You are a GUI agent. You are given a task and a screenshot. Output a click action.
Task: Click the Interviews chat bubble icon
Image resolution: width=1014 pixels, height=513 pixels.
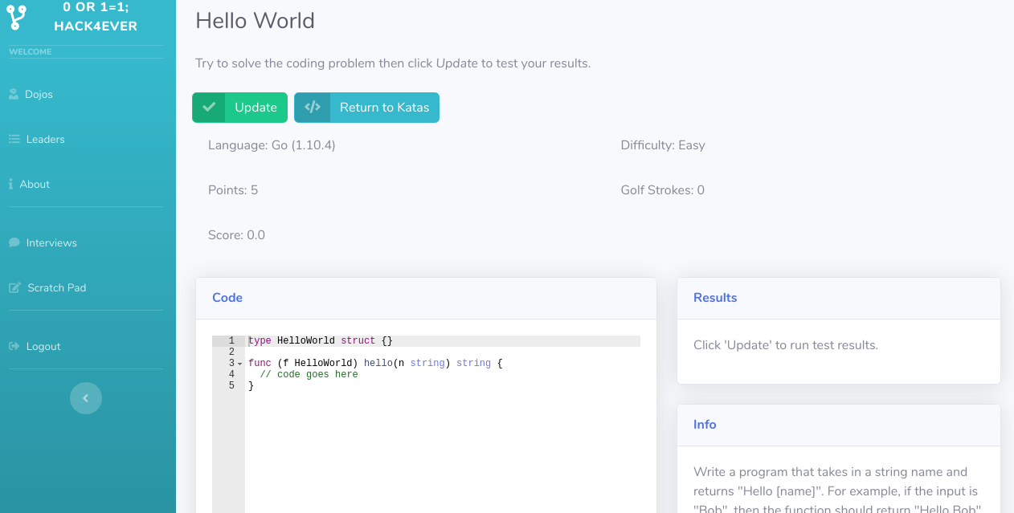14,242
